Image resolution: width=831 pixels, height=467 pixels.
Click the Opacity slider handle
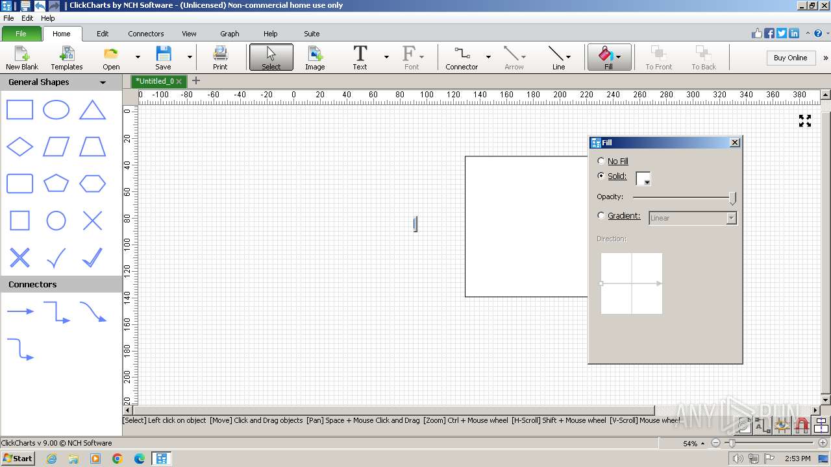[733, 198]
